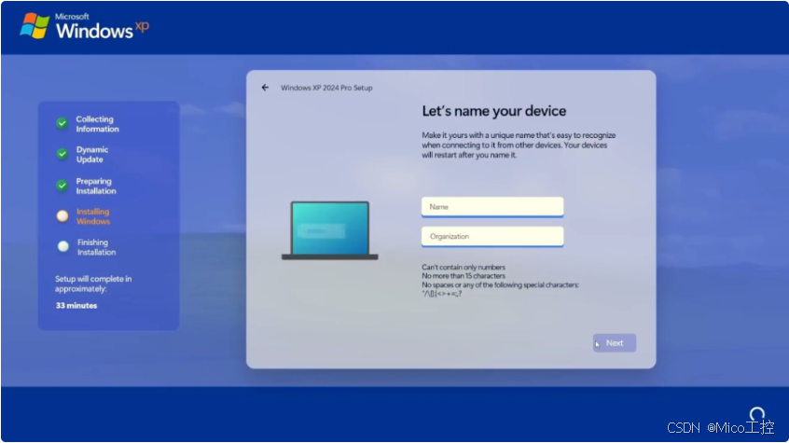Viewport: 789px width, 443px height.
Task: Click the Organization input field
Action: click(492, 237)
